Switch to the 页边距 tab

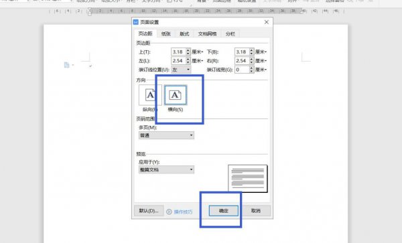click(145, 33)
